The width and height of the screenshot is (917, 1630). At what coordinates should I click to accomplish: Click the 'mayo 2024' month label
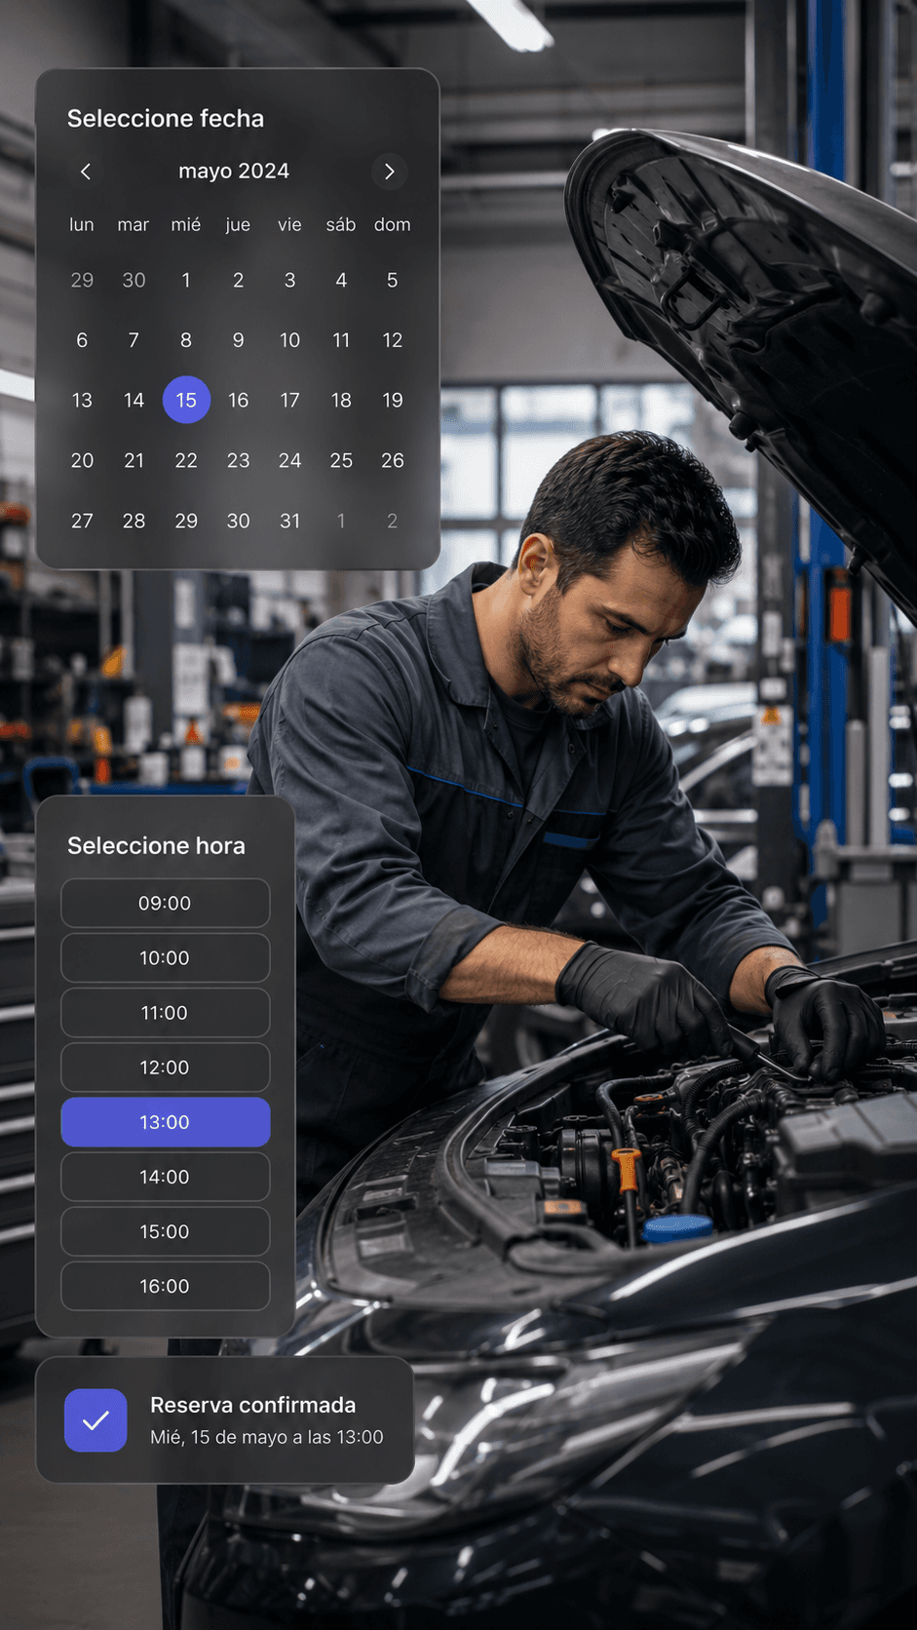pyautogui.click(x=234, y=171)
